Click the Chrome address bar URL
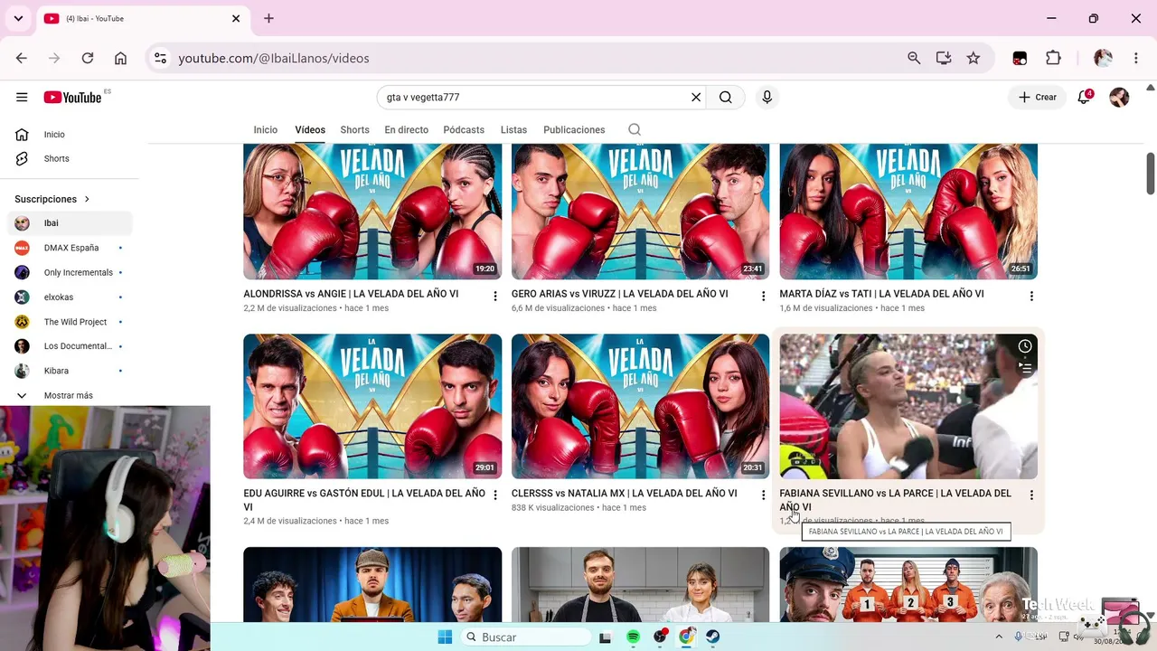The width and height of the screenshot is (1157, 651). (274, 58)
